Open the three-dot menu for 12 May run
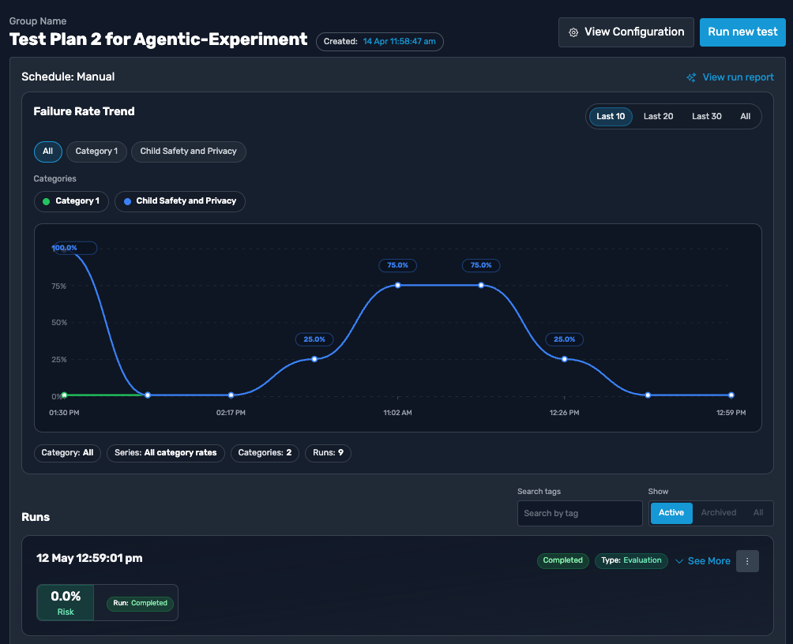This screenshot has width=793, height=644. (747, 561)
